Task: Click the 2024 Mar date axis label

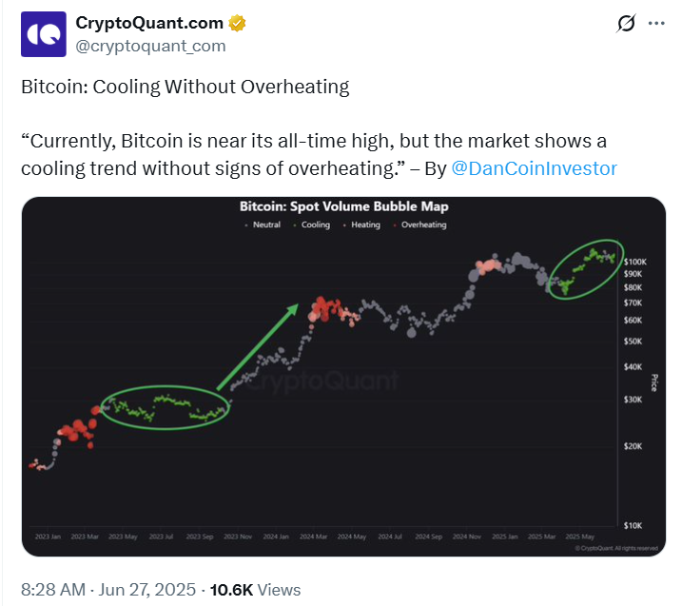Action: coord(313,537)
